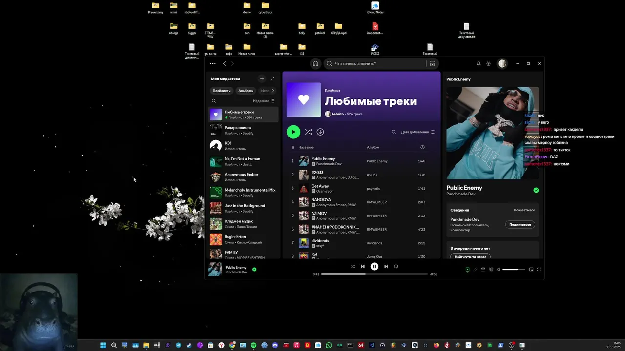Enter full screen with the expand icon
The width and height of the screenshot is (625, 351).
pyautogui.click(x=539, y=270)
